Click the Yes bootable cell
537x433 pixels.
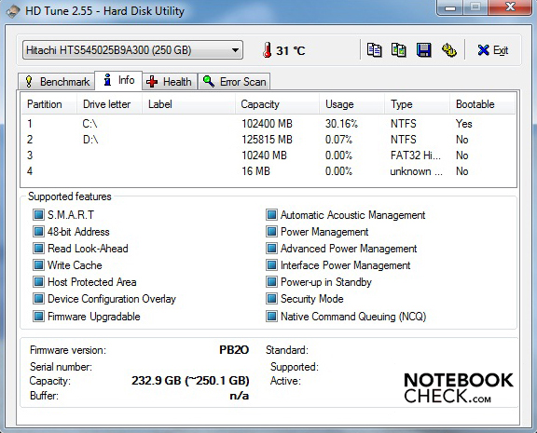pyautogui.click(x=463, y=124)
